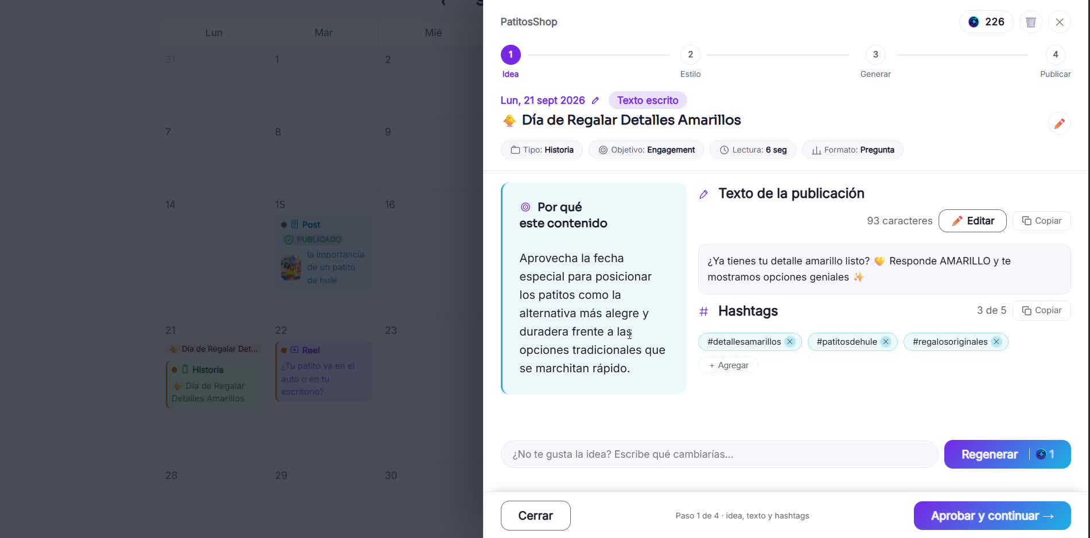
Task: Click the Formato: Pregunta chip
Action: click(852, 150)
